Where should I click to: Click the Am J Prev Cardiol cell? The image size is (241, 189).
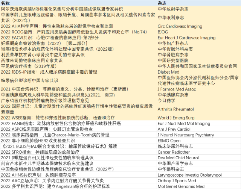(199, 129)
